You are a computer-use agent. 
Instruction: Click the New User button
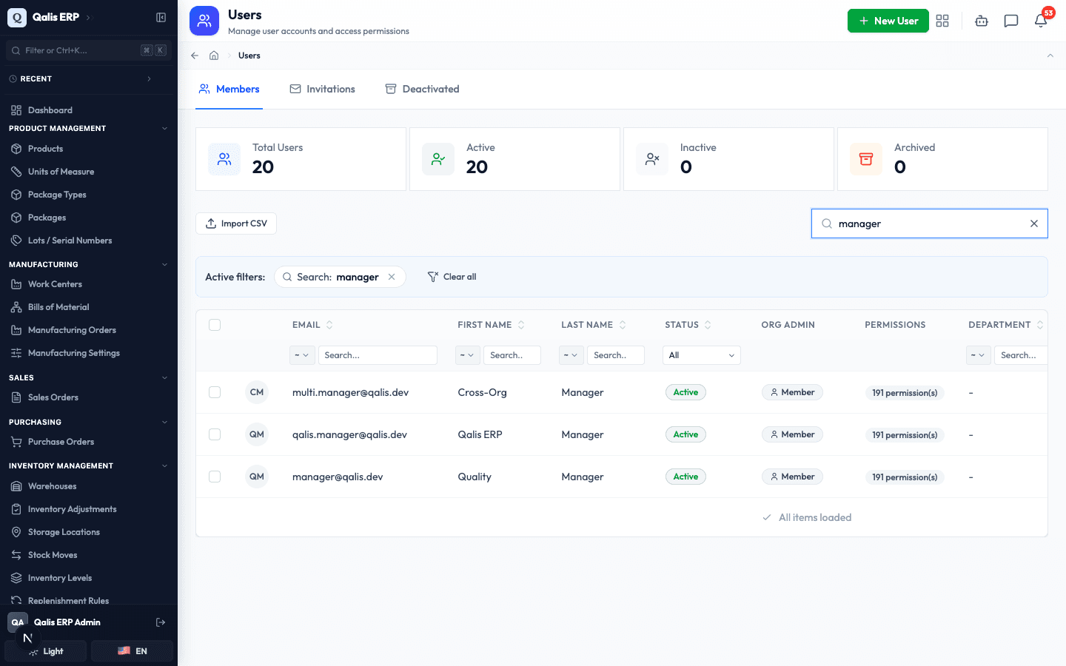point(888,21)
